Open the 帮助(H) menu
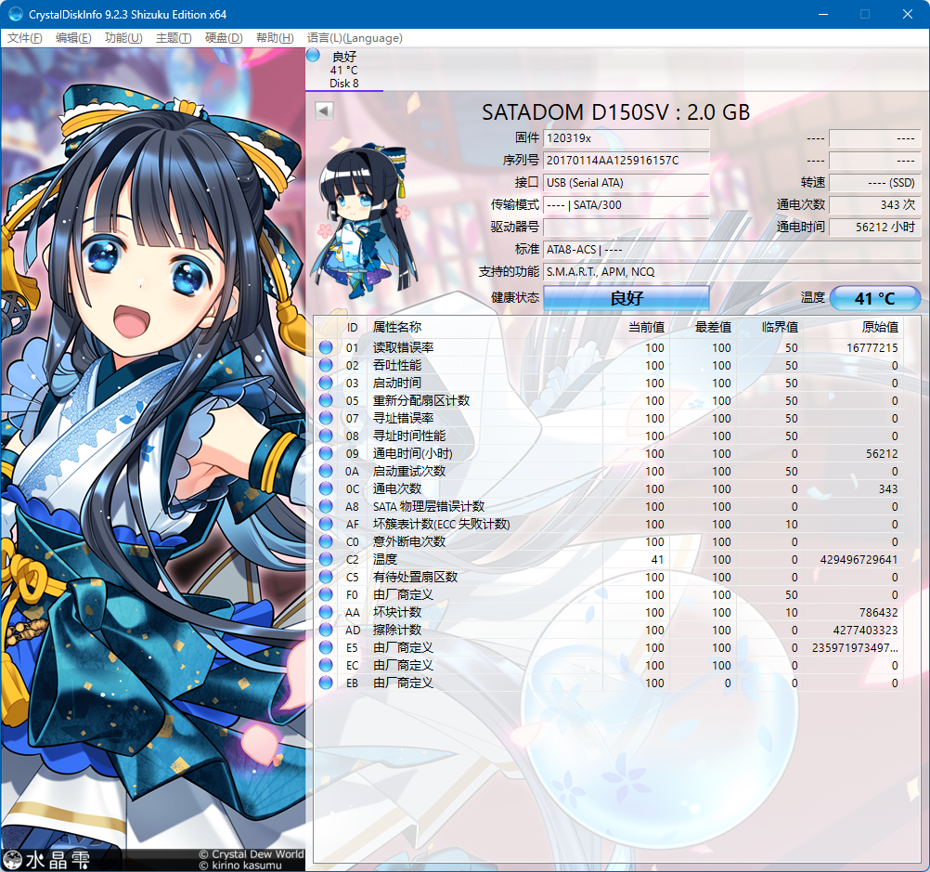930x872 pixels. coord(275,38)
